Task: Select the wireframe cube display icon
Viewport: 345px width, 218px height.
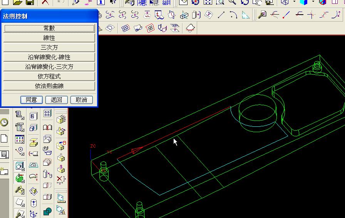Action: click(x=285, y=2)
